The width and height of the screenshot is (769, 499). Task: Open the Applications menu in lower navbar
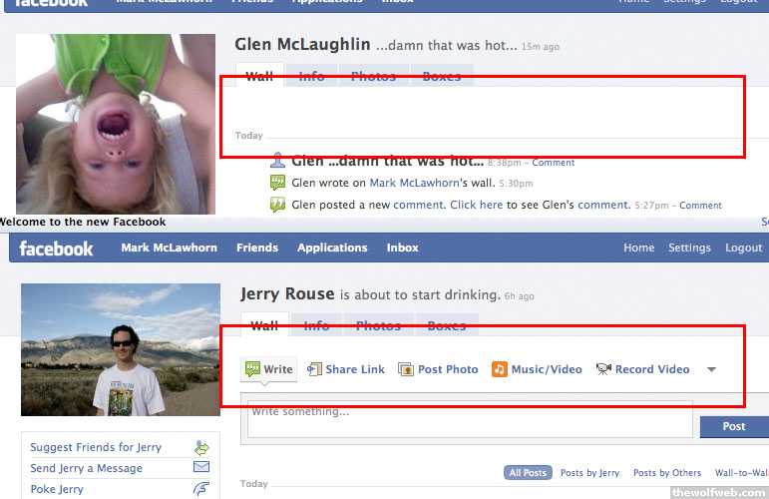pos(332,248)
